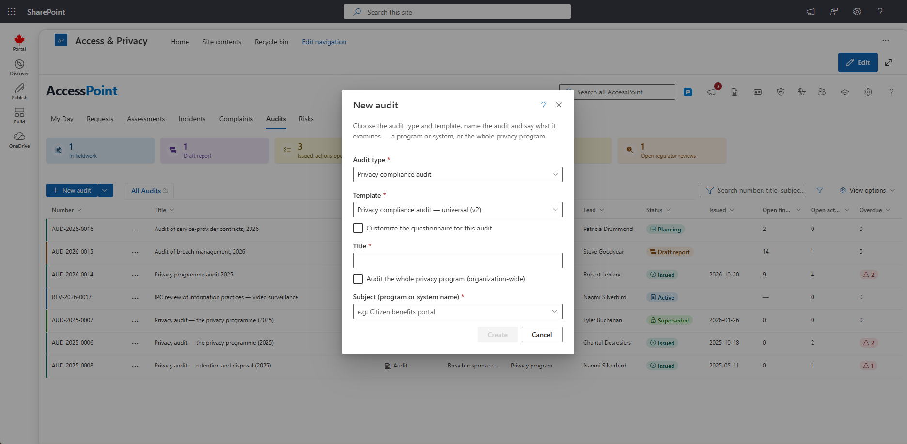
Task: Sort by the Number column header
Action: pyautogui.click(x=67, y=210)
